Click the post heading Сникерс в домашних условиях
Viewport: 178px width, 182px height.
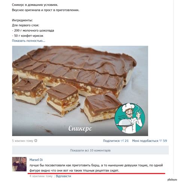(x=35, y=5)
